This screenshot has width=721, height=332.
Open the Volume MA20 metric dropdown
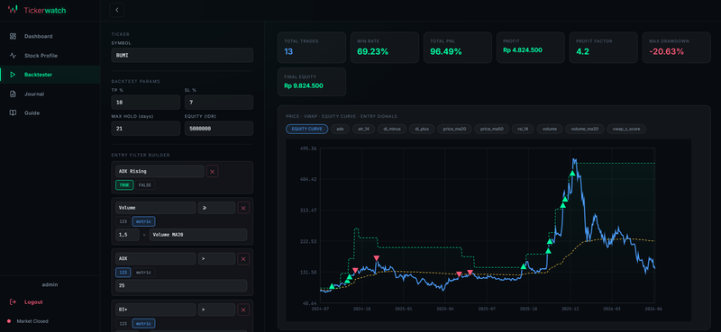[198, 235]
